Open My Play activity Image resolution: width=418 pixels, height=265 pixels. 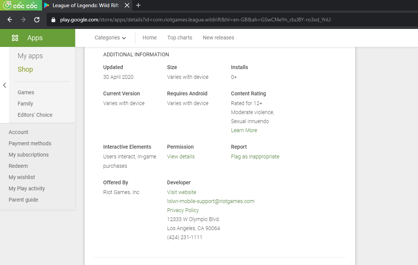[x=27, y=188]
